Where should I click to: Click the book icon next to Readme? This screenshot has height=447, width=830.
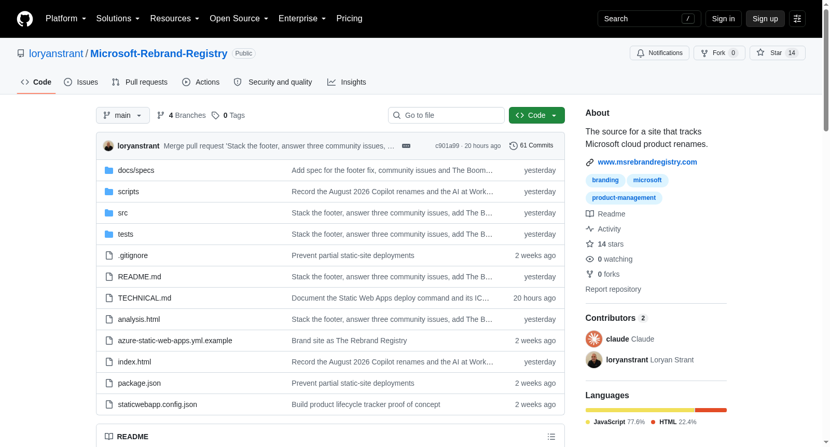coord(590,214)
